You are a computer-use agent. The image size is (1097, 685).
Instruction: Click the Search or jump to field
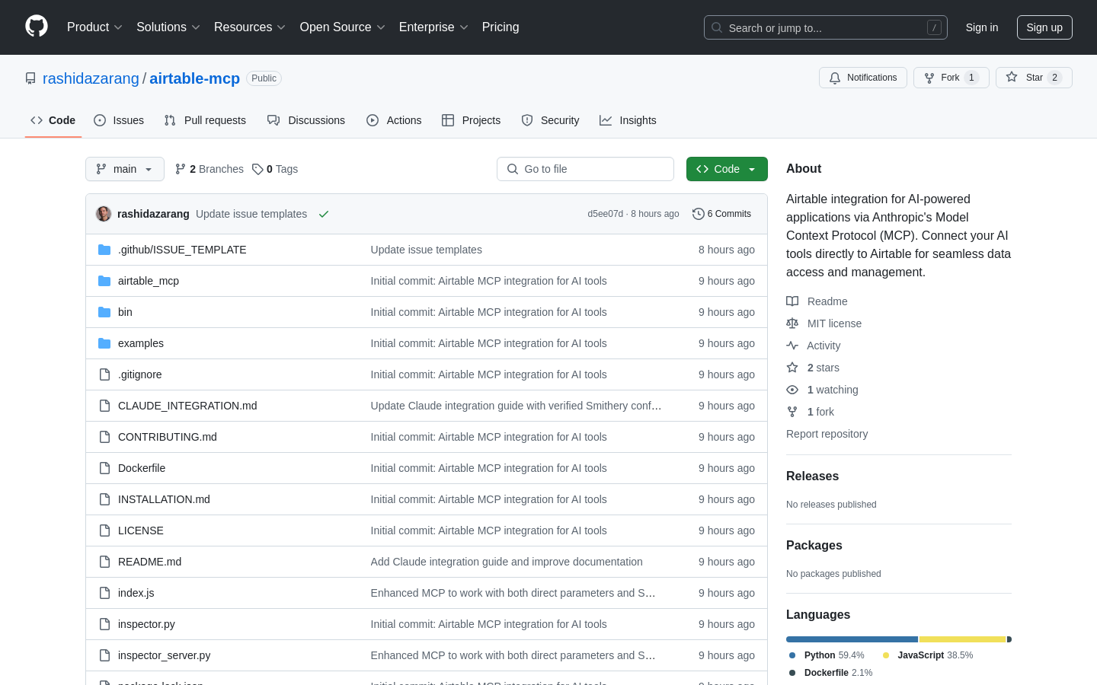pyautogui.click(x=826, y=27)
